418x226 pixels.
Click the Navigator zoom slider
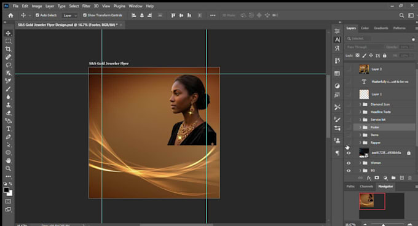[x=384, y=224]
